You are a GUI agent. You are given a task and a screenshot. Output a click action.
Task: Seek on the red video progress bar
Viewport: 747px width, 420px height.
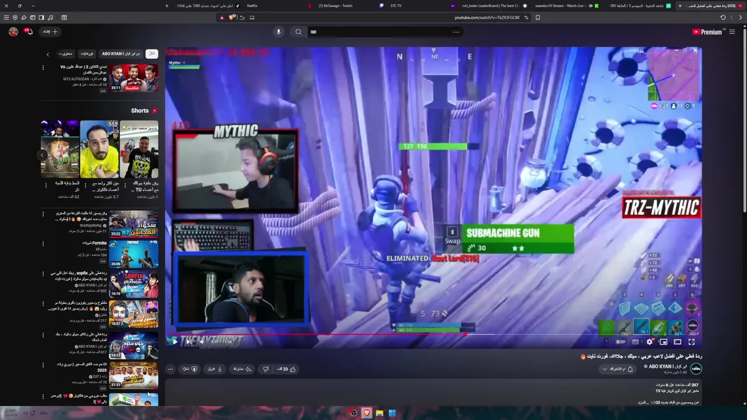(x=434, y=334)
